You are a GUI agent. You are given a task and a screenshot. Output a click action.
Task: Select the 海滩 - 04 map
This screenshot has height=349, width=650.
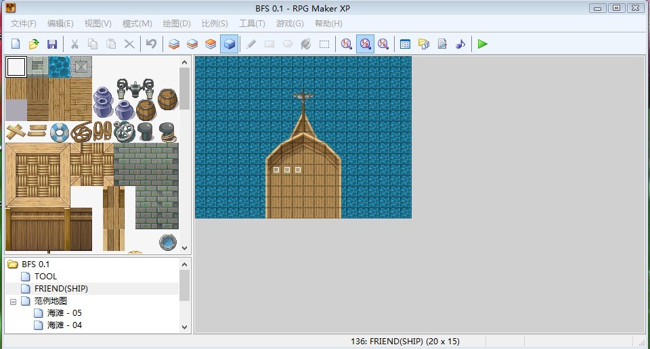coord(64,325)
